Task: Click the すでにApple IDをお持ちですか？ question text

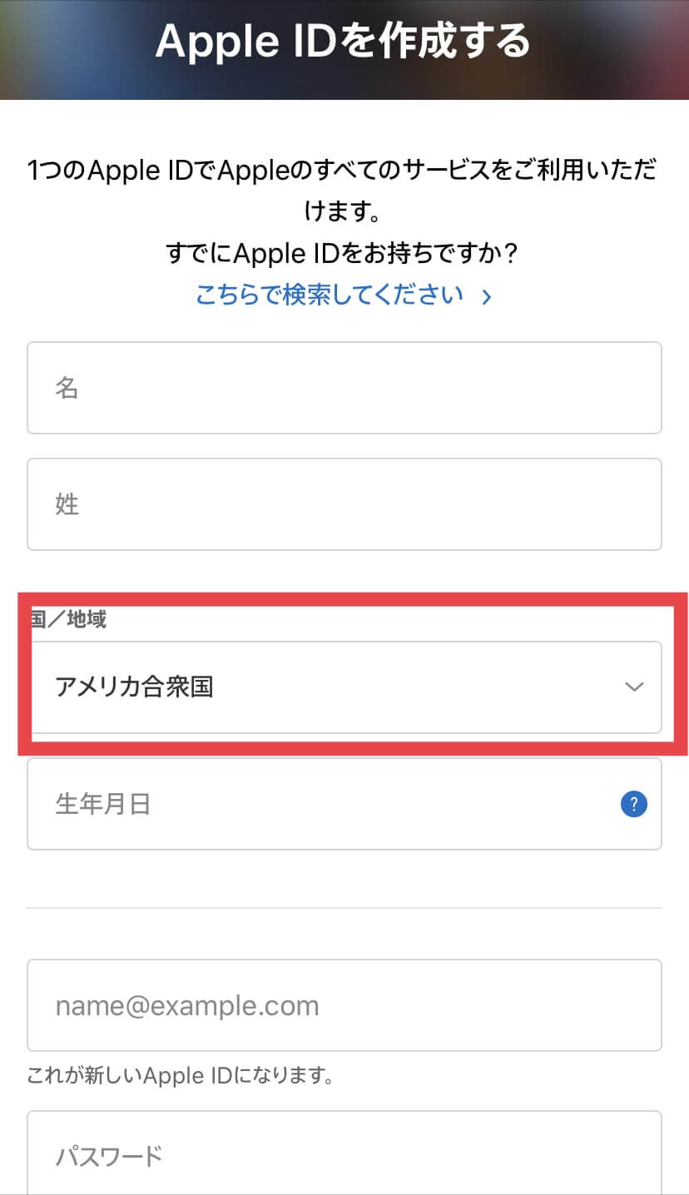Action: point(343,253)
